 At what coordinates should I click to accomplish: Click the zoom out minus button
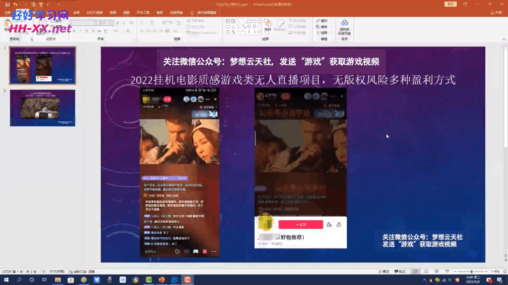pos(455,272)
